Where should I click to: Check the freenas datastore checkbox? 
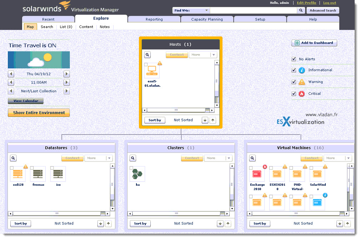click(32, 168)
